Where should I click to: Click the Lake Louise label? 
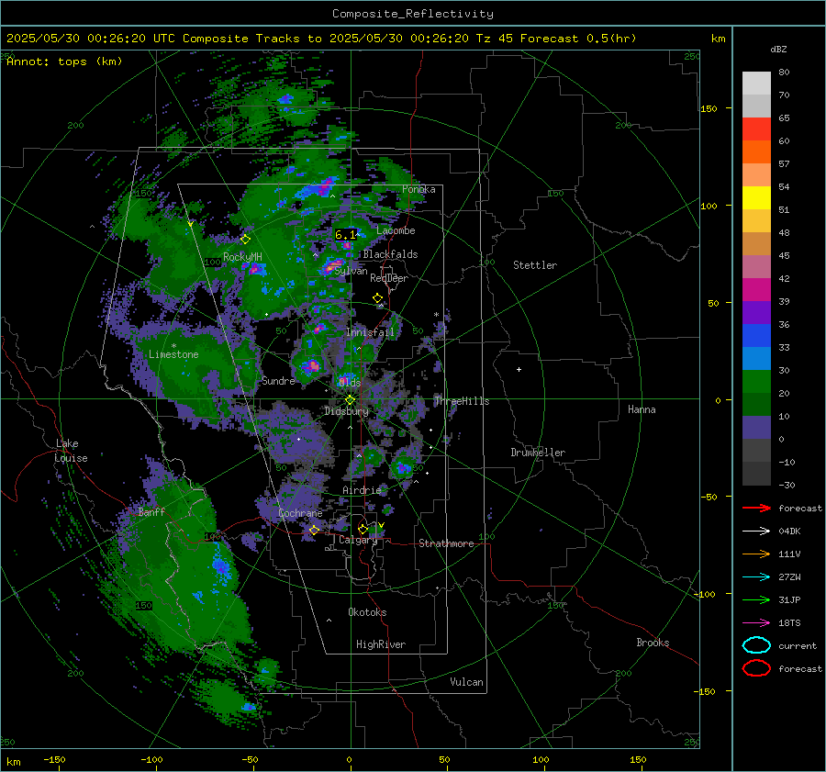coord(71,451)
